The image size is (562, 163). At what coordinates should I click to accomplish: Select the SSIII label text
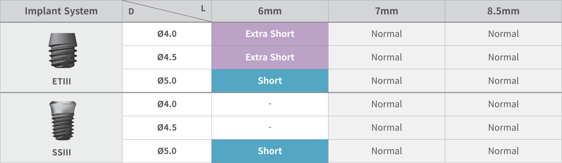tap(61, 152)
